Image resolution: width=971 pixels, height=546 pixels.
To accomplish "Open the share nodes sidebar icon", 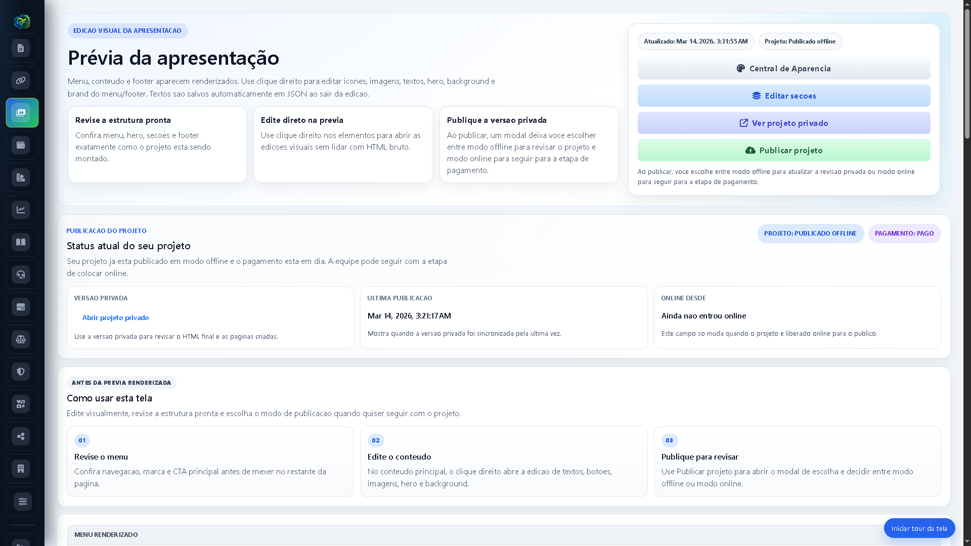I will (x=21, y=436).
